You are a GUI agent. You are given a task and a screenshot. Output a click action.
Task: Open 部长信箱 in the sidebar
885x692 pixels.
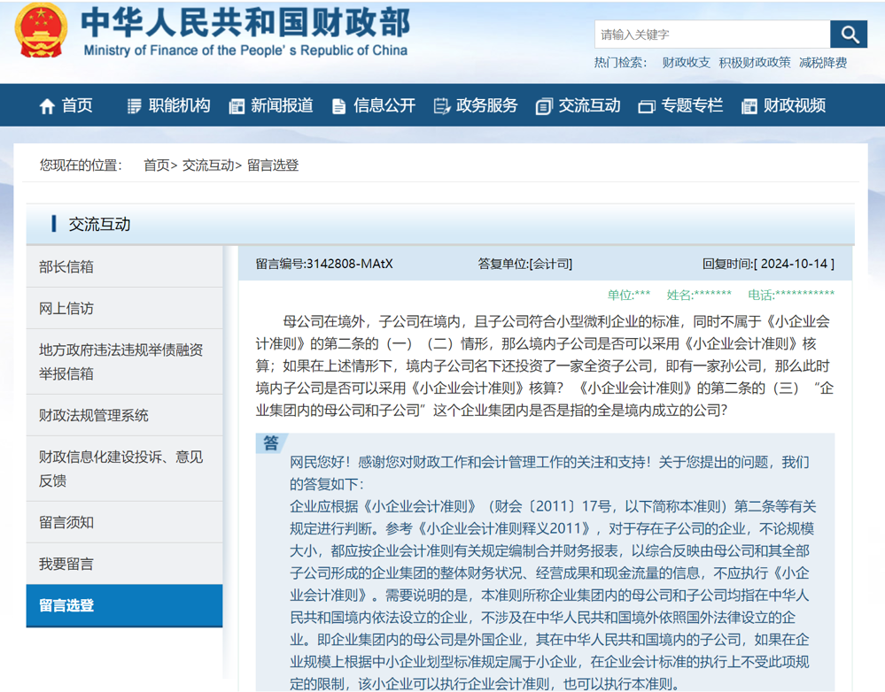(x=124, y=266)
